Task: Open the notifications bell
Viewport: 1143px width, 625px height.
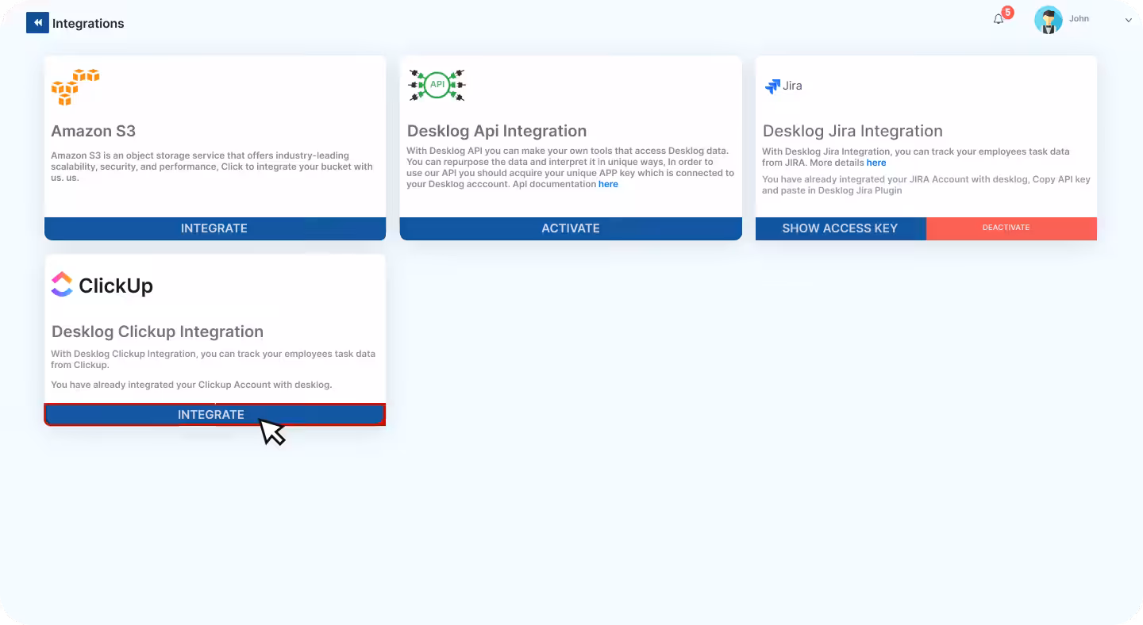Action: [x=999, y=20]
